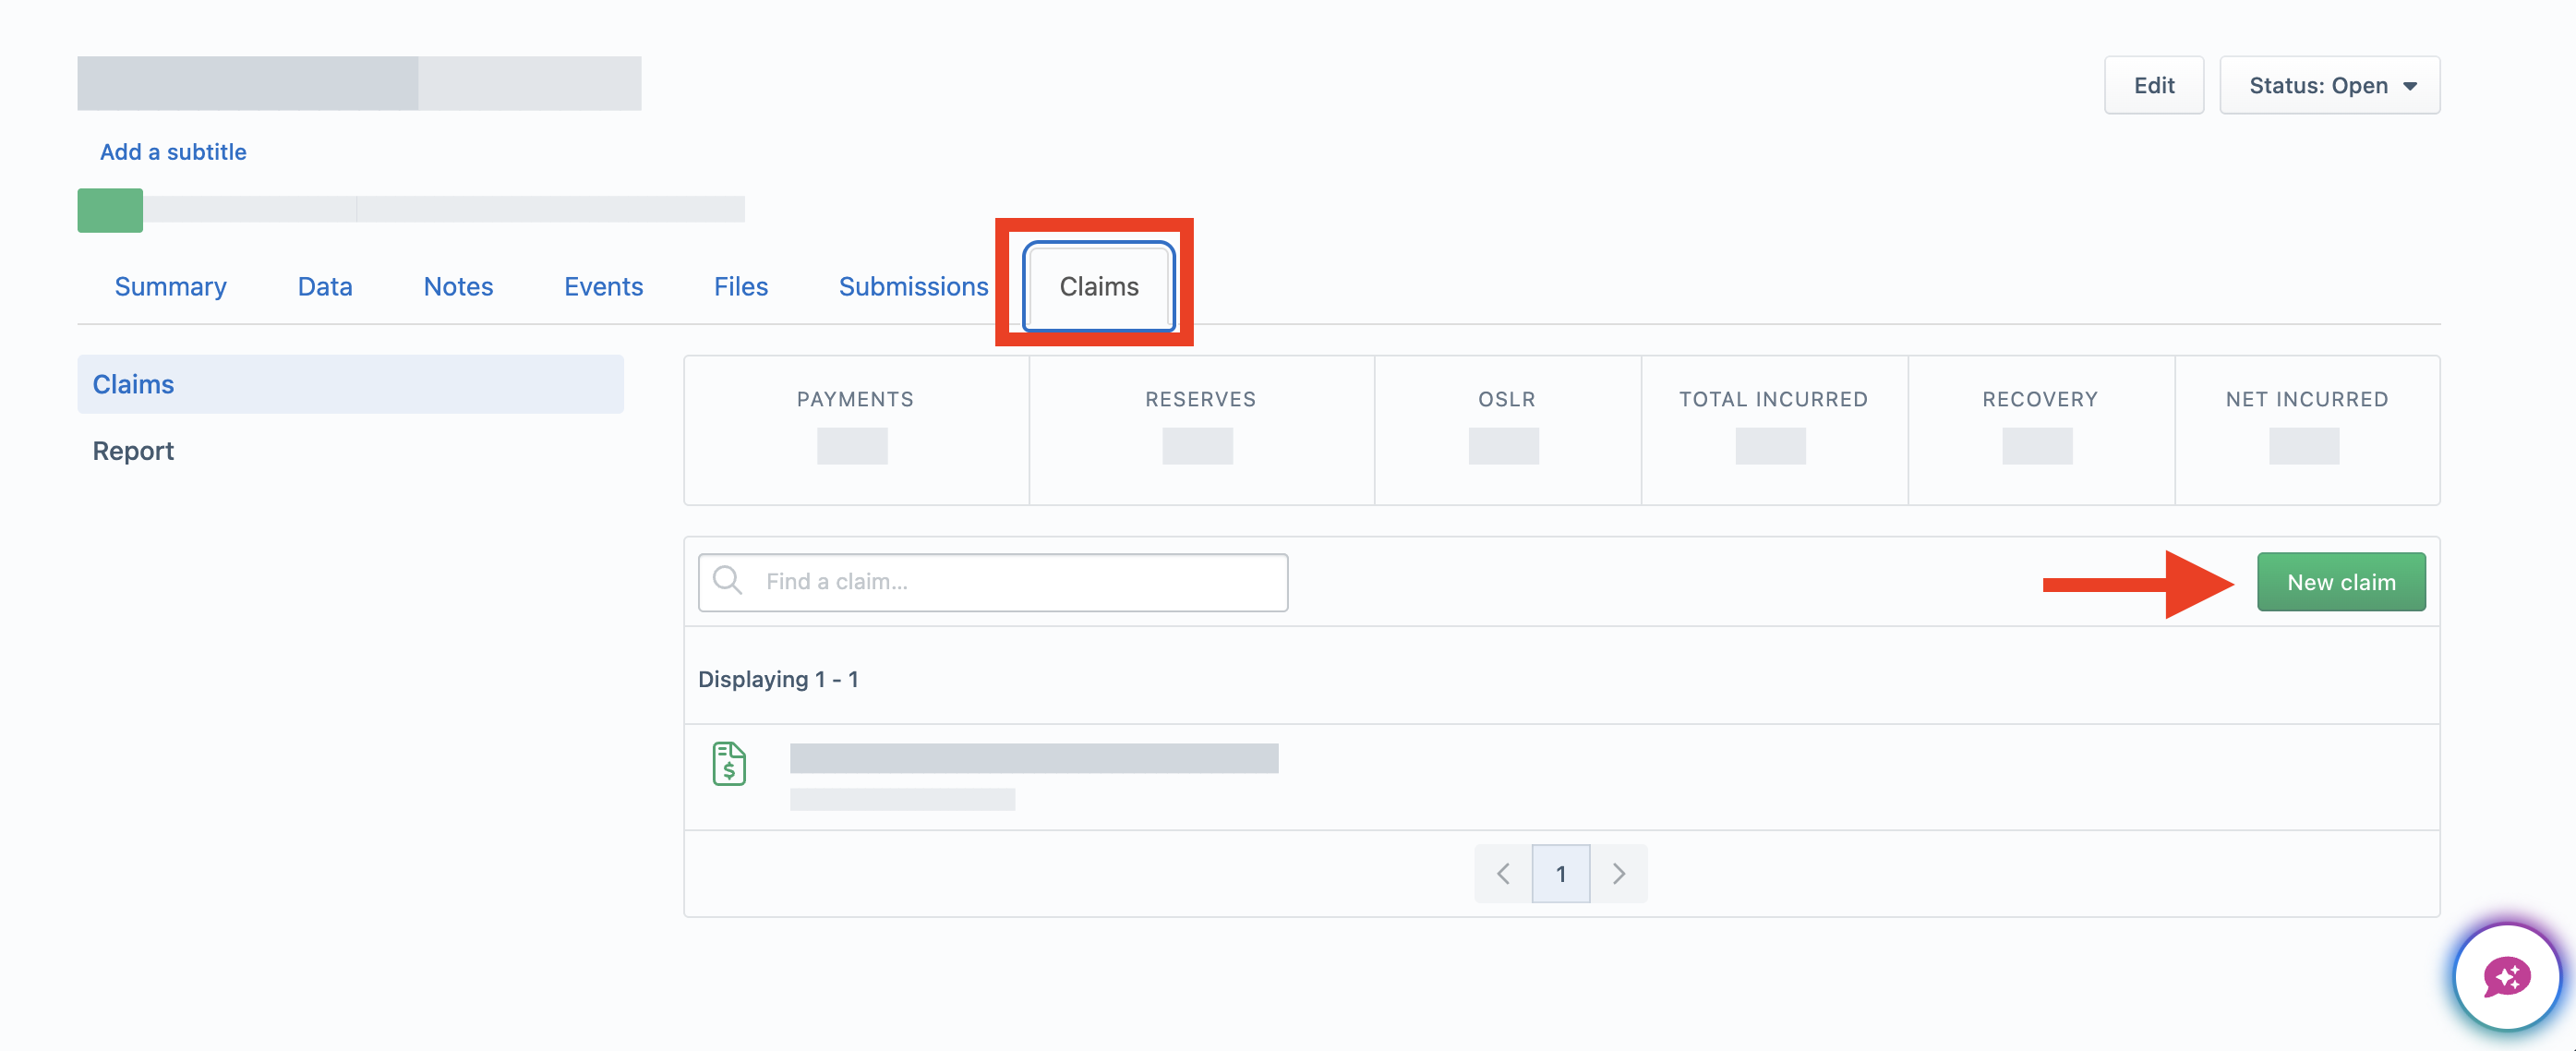Open the Status: Open dropdown
2576x1051 pixels.
tap(2330, 85)
